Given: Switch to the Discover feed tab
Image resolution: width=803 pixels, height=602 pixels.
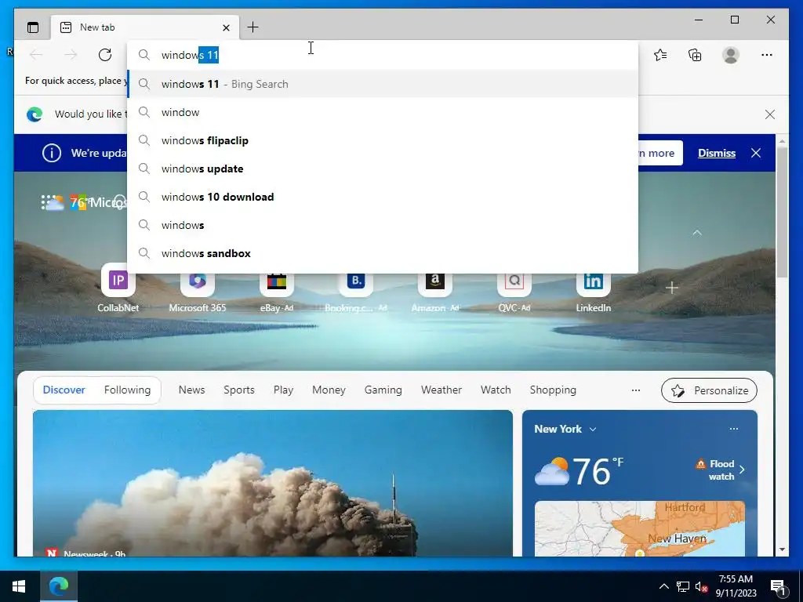Looking at the screenshot, I should coord(64,390).
